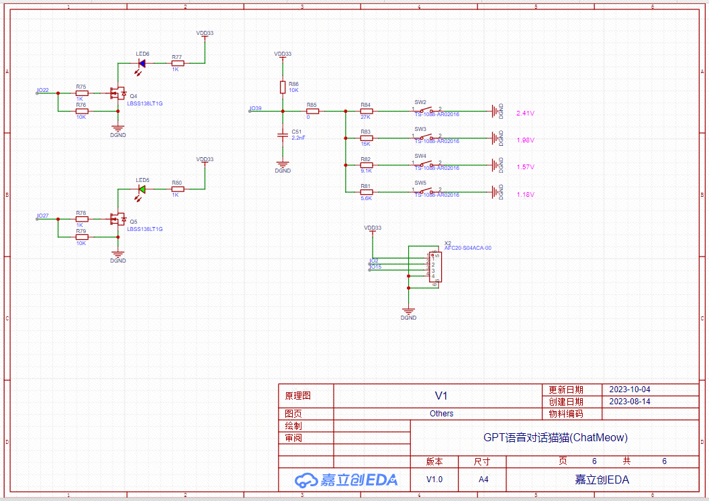
Task: Click the Others page name cell
Action: pos(441,414)
